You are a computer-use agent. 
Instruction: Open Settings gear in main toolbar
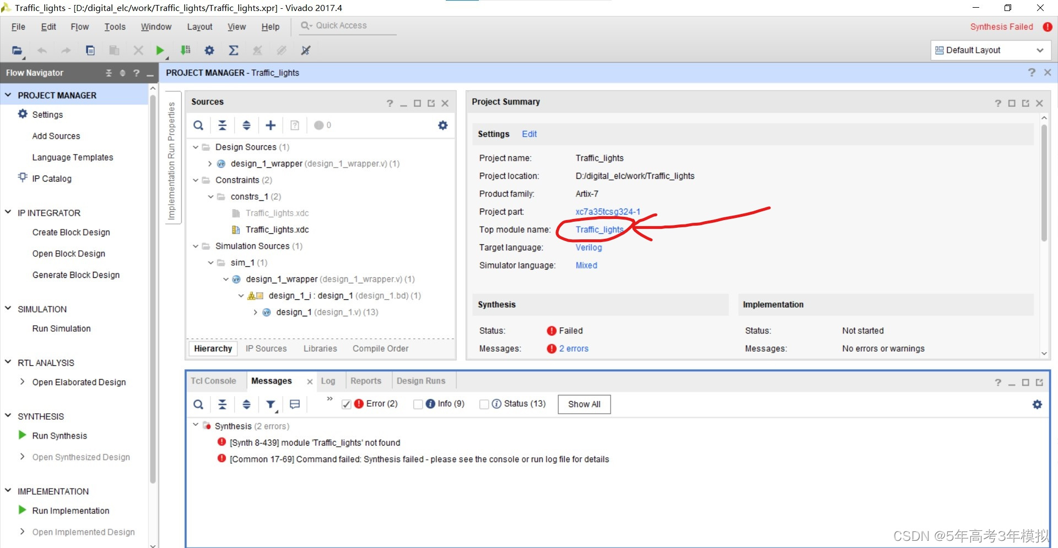[x=209, y=51]
